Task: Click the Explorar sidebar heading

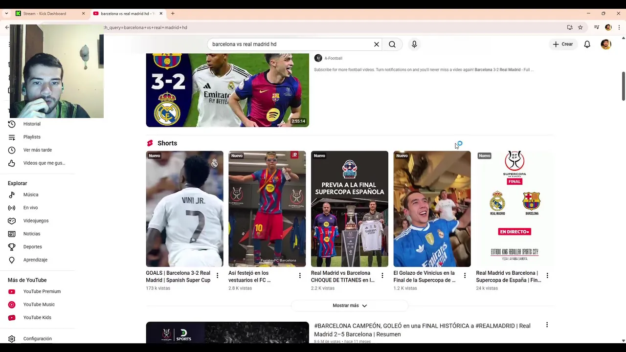Action: pyautogui.click(x=17, y=183)
